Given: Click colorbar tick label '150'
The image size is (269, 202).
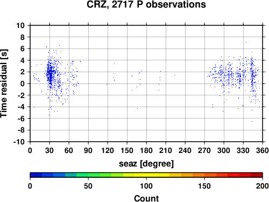Looking at the screenshot, I should tap(204, 186).
